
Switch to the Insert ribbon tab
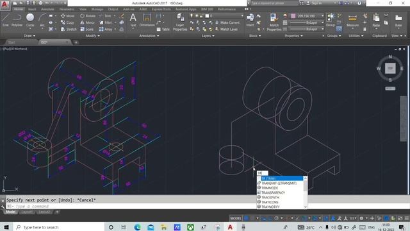(32, 9)
